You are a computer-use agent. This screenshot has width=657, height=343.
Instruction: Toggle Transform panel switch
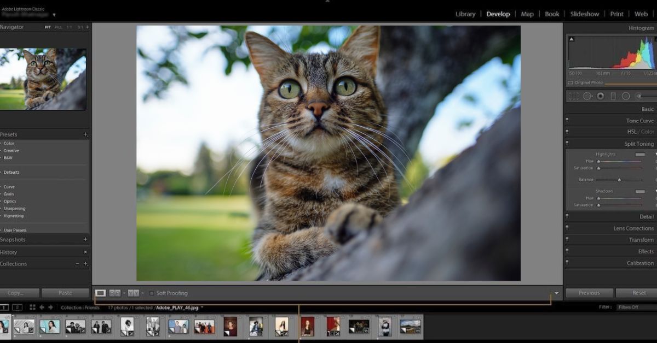[x=567, y=240]
